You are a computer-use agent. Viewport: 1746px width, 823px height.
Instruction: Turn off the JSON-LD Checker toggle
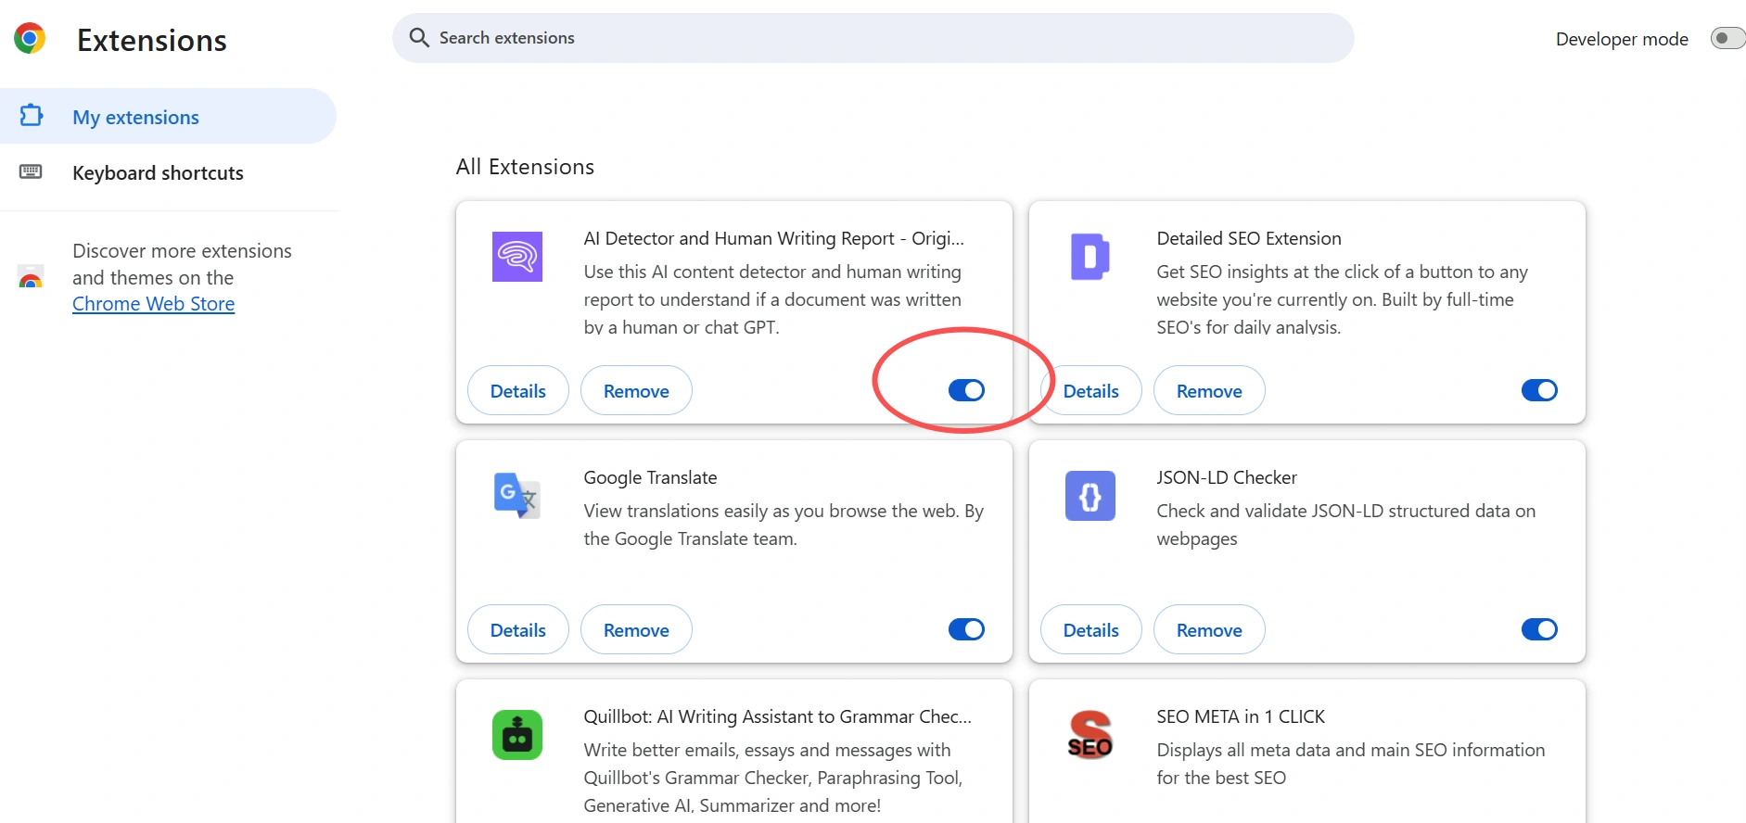tap(1539, 629)
